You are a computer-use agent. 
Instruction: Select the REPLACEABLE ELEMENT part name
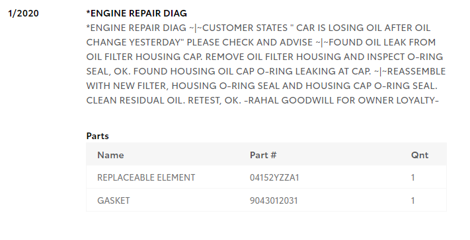(x=146, y=177)
